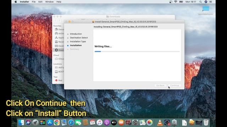This screenshot has width=227, height=127.
Task: Launch VLC traffic cone in Dock
Action: pyautogui.click(x=160, y=122)
